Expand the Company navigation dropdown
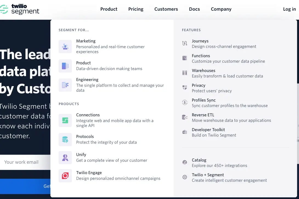The height and width of the screenshot is (199, 299). (221, 9)
